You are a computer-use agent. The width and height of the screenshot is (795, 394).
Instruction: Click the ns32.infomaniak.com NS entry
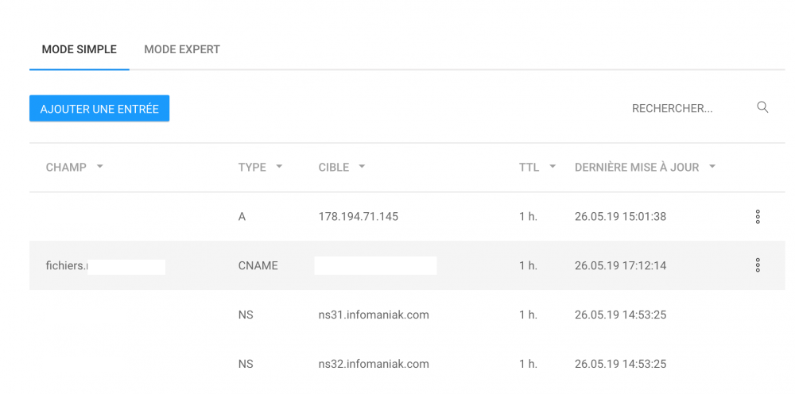[x=374, y=364]
